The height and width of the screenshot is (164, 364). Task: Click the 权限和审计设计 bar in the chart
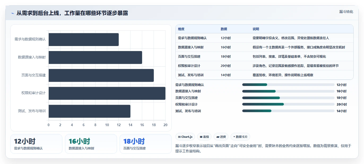[107, 93]
